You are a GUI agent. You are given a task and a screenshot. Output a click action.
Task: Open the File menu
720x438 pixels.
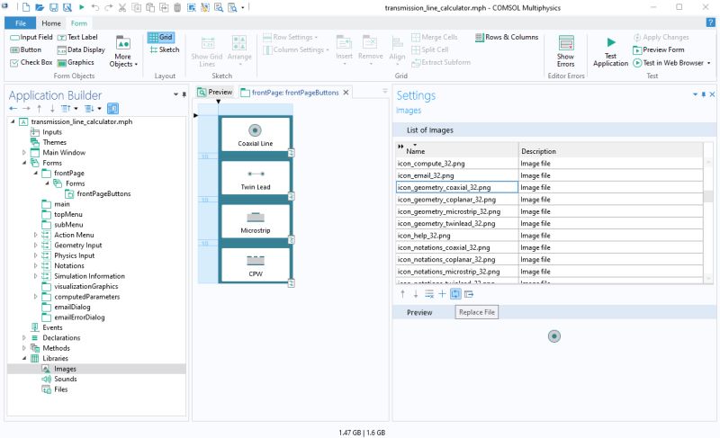tap(20, 22)
